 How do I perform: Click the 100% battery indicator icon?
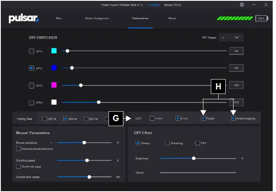coord(262,19)
